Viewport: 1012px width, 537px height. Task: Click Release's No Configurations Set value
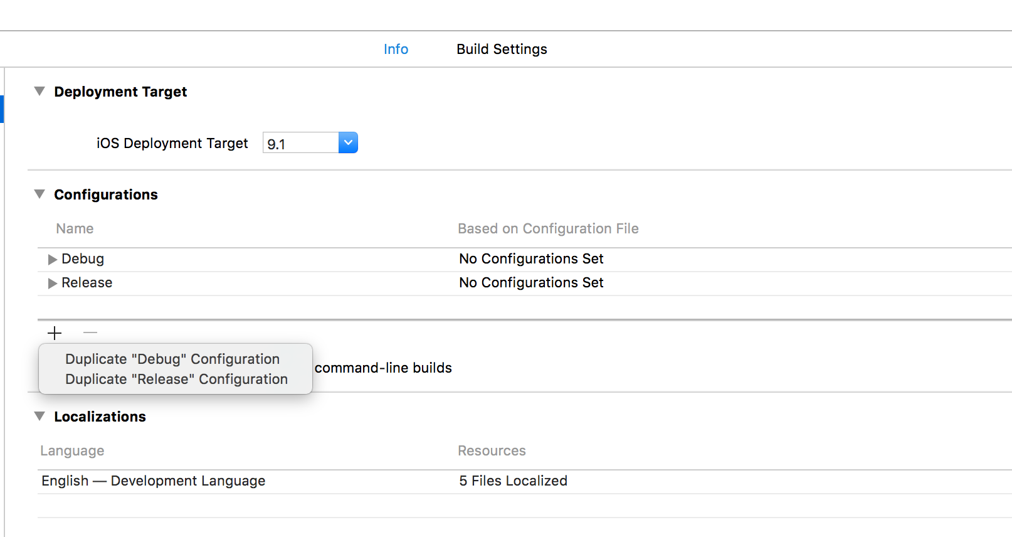tap(531, 282)
